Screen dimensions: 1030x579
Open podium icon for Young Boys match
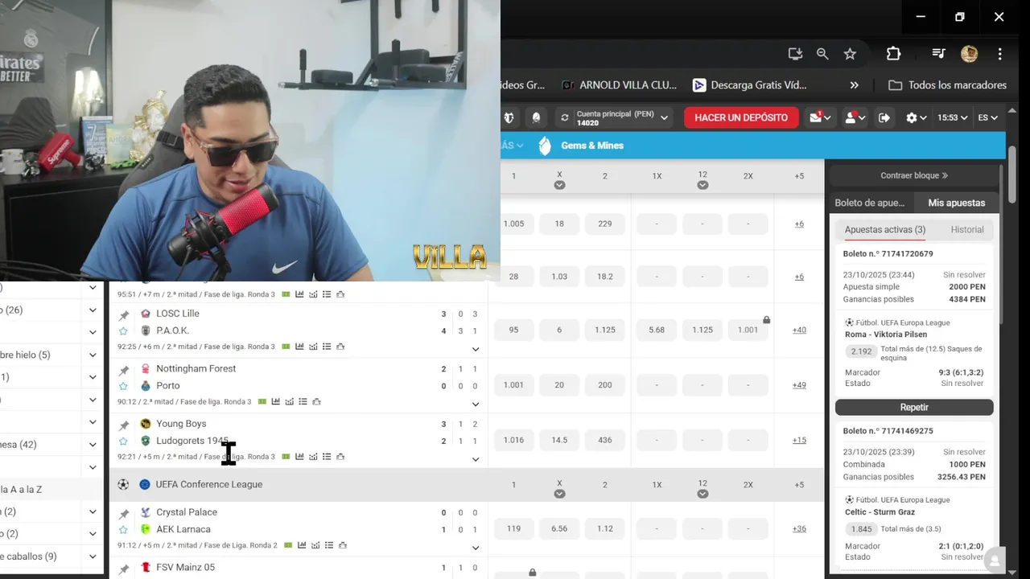tap(340, 457)
